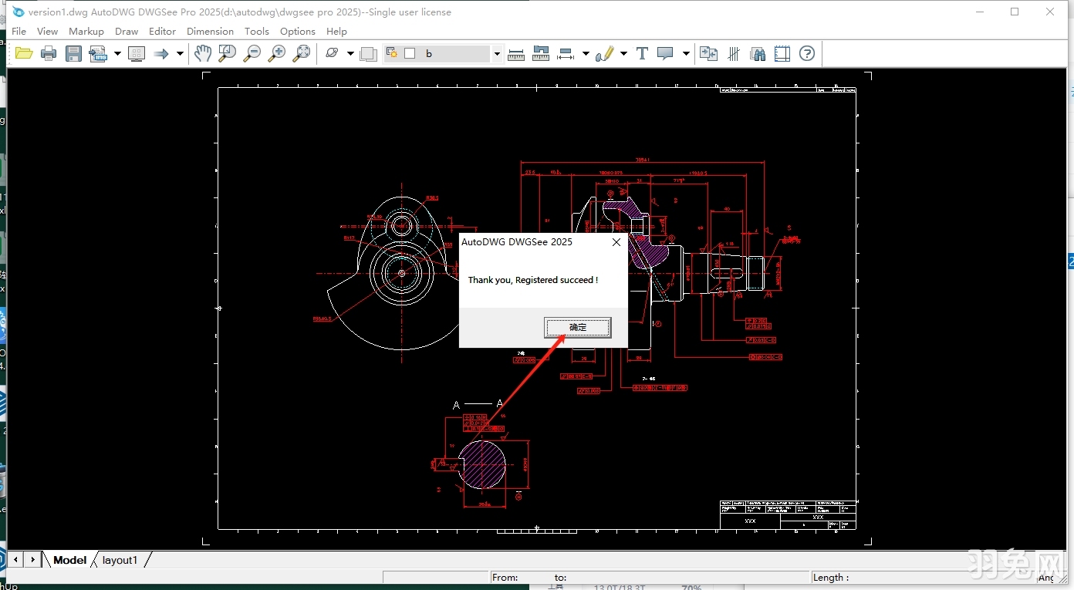Open the Help icon with question mark
Screen dimensions: 1074x590
pos(806,53)
